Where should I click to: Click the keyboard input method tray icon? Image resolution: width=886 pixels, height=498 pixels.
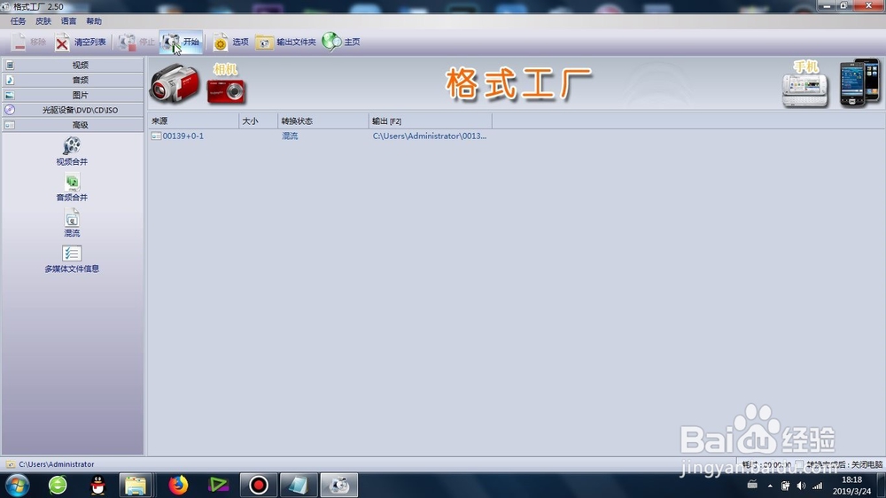[752, 485]
